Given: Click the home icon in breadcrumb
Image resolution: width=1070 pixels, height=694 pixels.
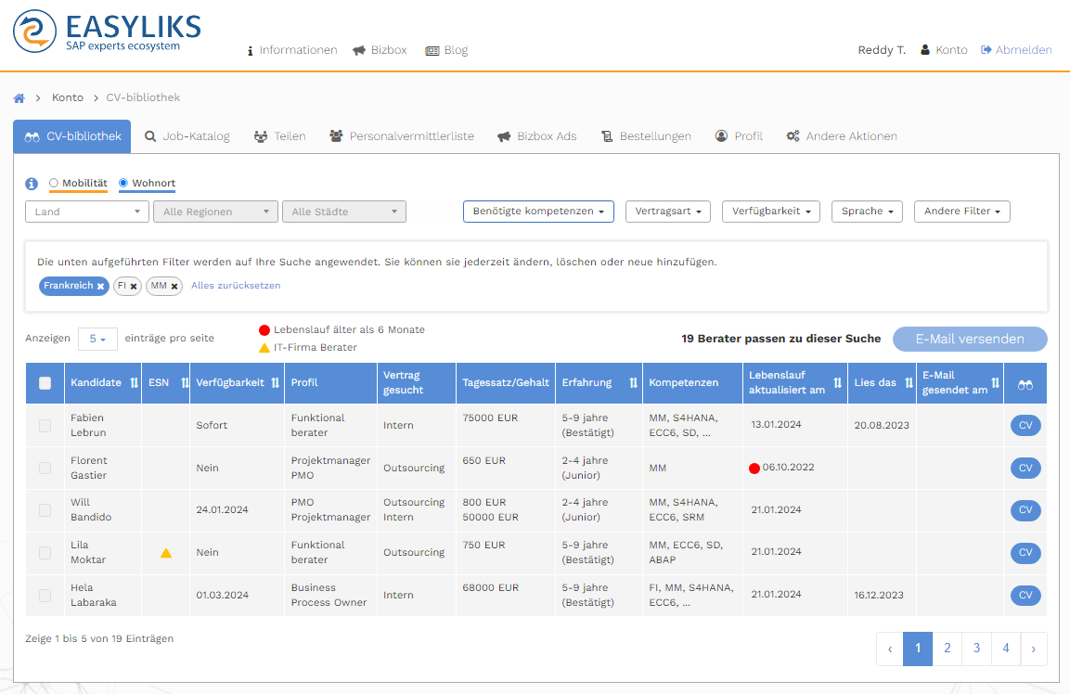Looking at the screenshot, I should tap(19, 97).
